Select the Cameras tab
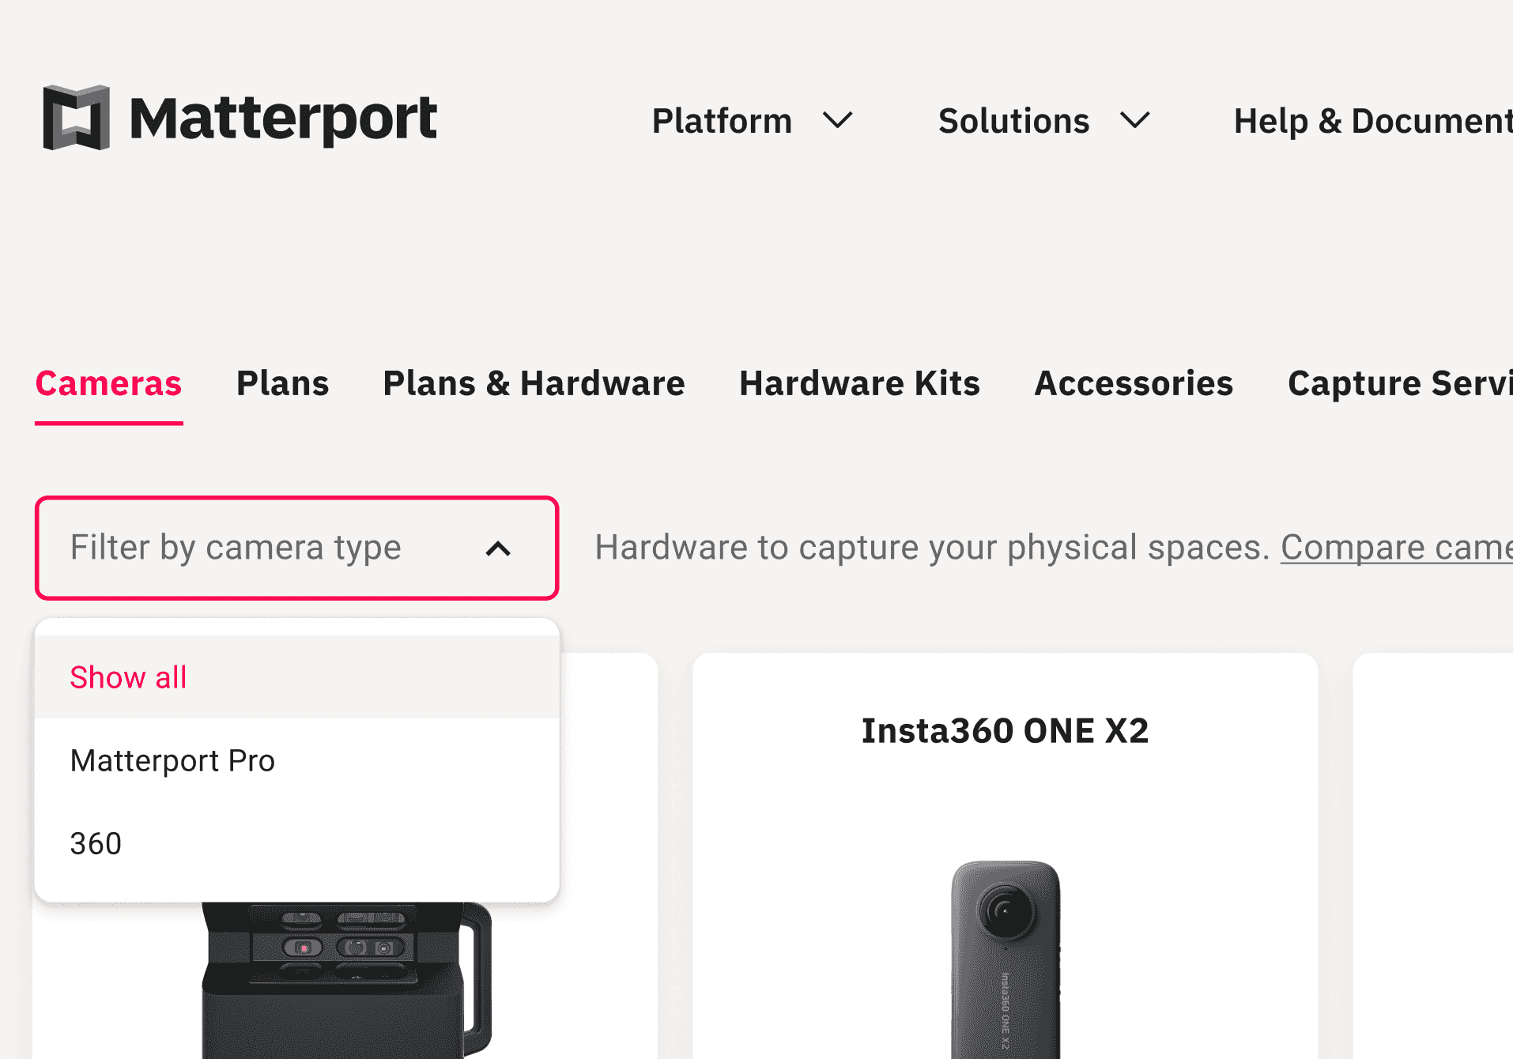The height and width of the screenshot is (1059, 1513). [x=109, y=383]
